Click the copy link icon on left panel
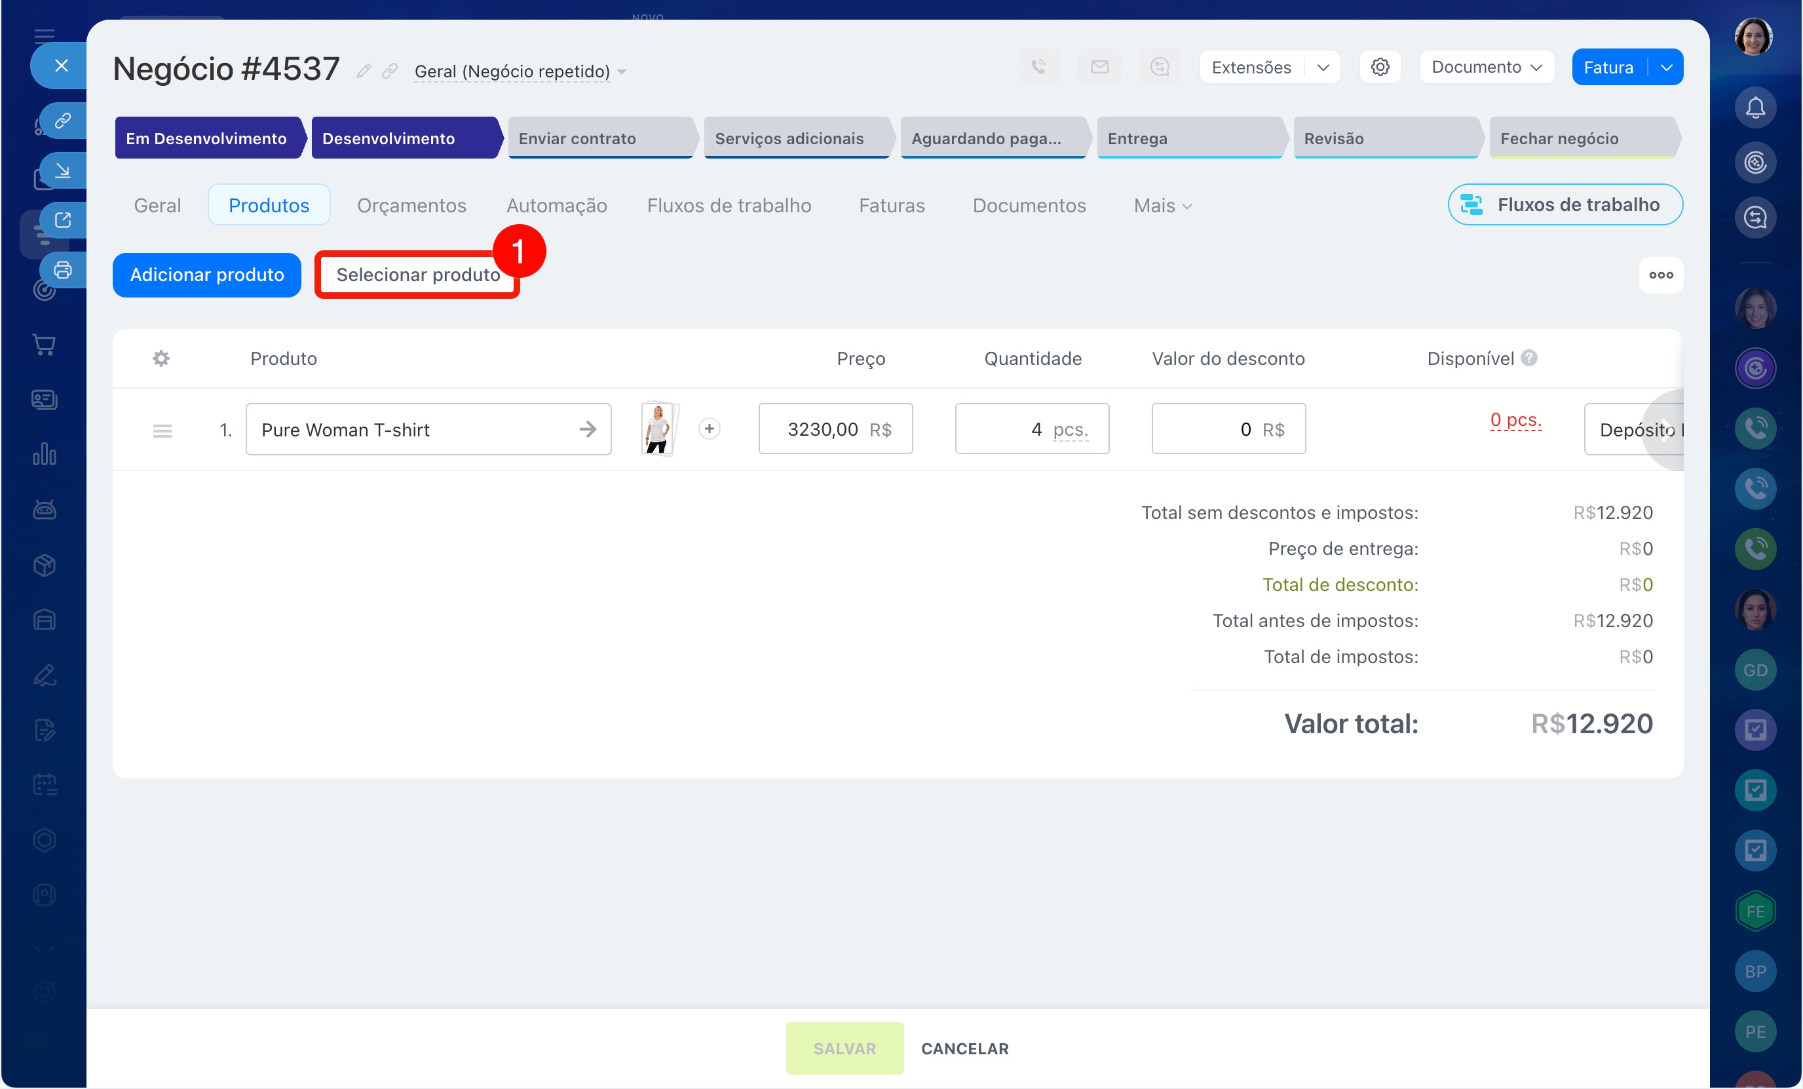The height and width of the screenshot is (1089, 1803). pyautogui.click(x=63, y=120)
